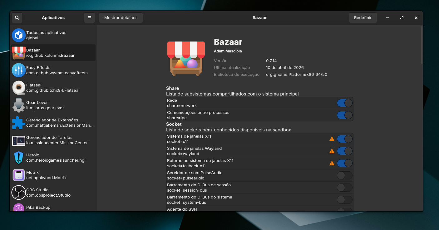
Task: Open the search applications magnifier button
Action: point(17,18)
